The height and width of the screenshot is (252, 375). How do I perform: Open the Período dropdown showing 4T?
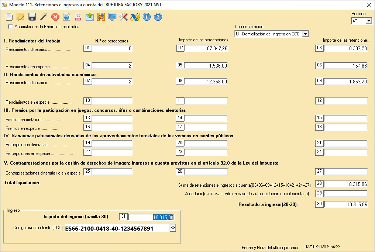[369, 21]
